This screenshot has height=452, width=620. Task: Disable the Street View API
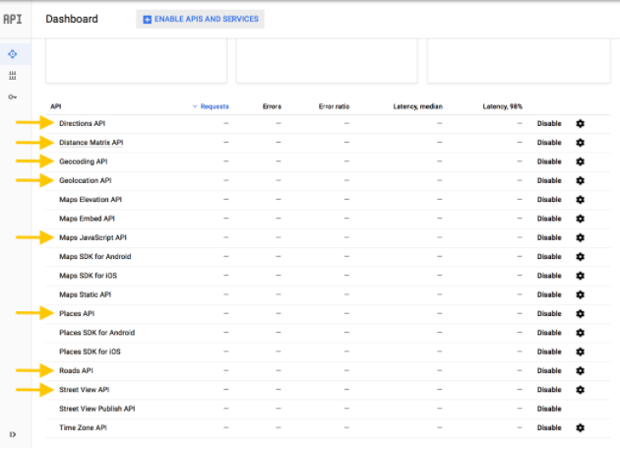549,389
